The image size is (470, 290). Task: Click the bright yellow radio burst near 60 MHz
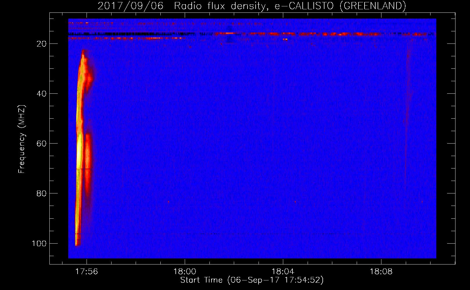tap(79, 151)
